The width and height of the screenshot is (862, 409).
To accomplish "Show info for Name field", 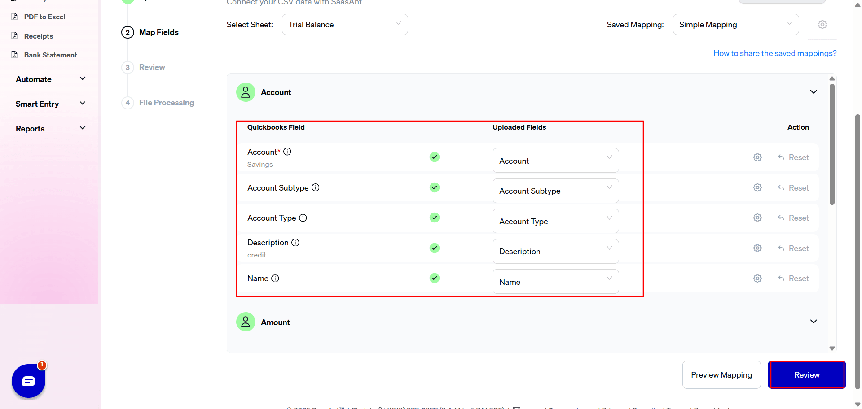I will pos(275,278).
